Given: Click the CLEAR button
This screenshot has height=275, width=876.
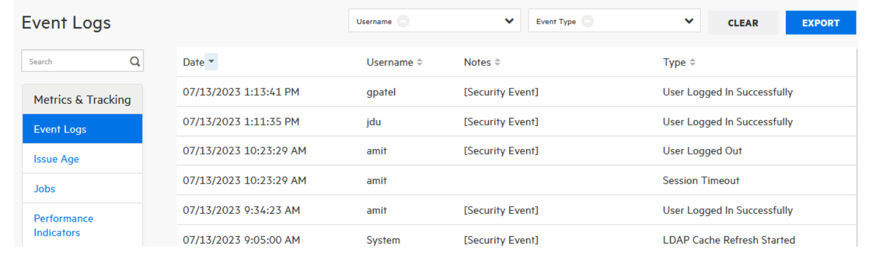Looking at the screenshot, I should (743, 23).
